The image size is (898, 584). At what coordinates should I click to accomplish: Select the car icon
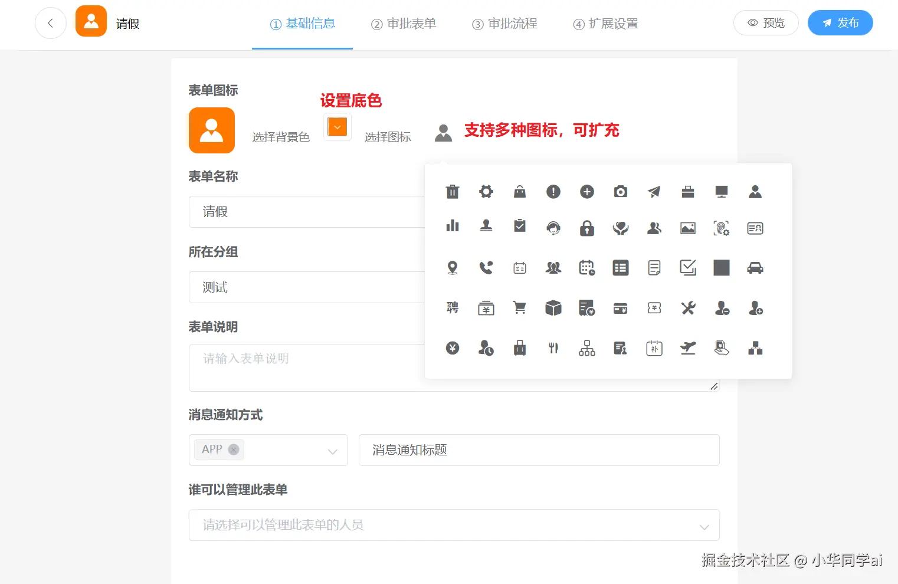[x=755, y=268]
